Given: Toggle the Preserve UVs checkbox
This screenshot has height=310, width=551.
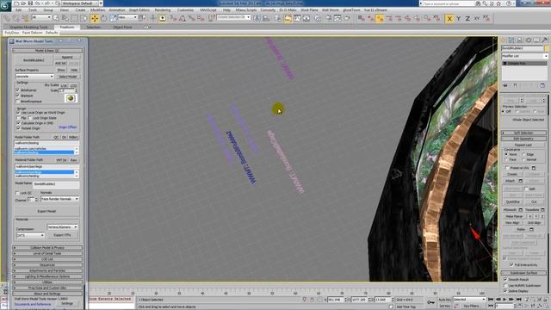Looking at the screenshot, I should (x=507, y=168).
